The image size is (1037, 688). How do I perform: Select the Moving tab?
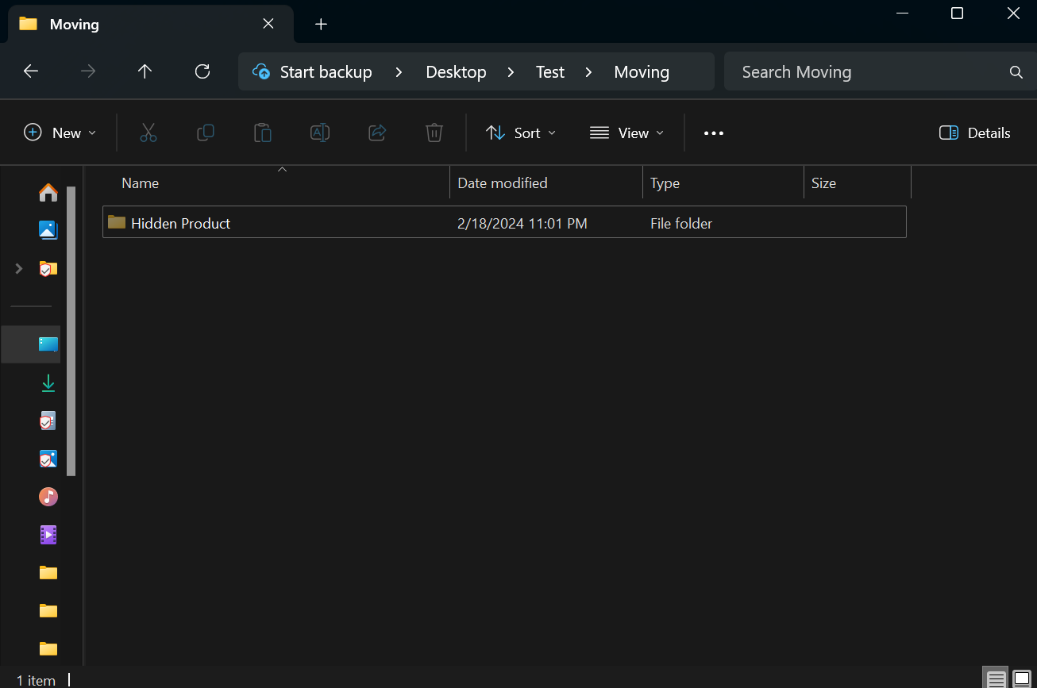(x=135, y=24)
